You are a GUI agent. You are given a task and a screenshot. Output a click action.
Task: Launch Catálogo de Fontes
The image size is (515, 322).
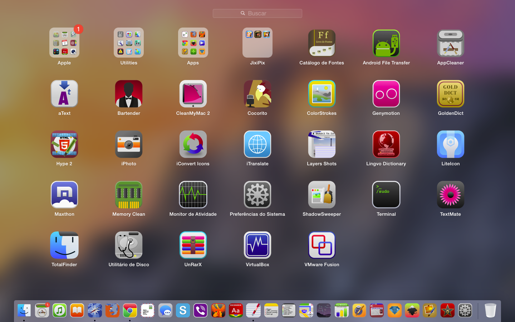coord(322,43)
